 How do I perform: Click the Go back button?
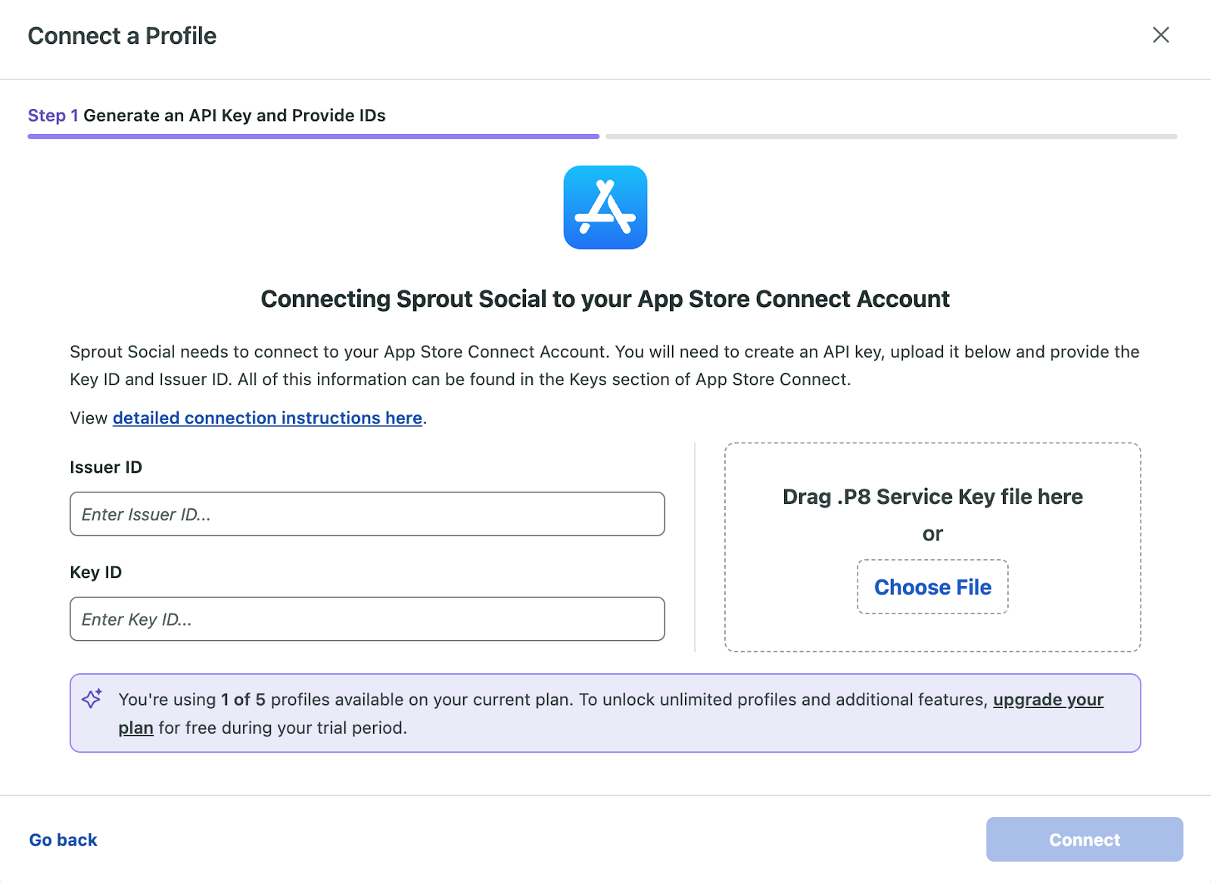[x=63, y=840]
